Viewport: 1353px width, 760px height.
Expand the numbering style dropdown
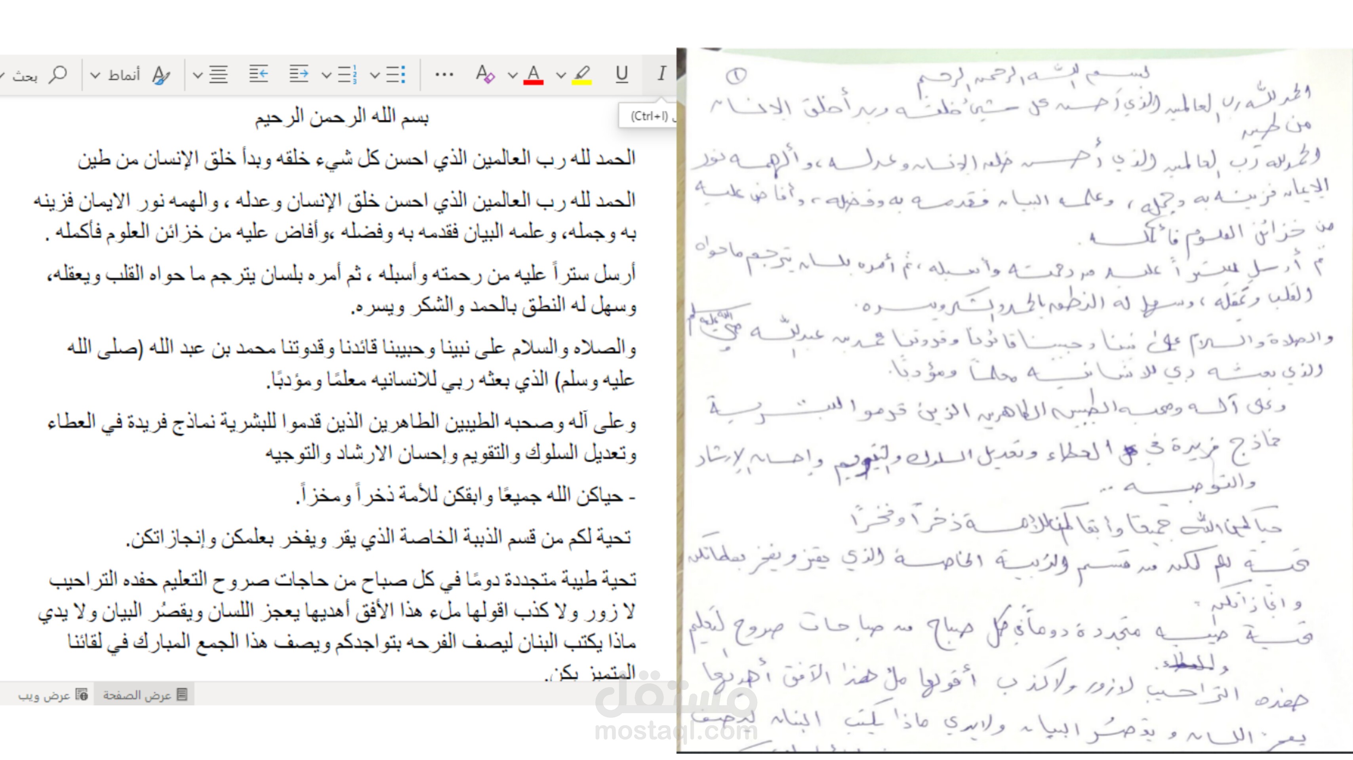326,75
